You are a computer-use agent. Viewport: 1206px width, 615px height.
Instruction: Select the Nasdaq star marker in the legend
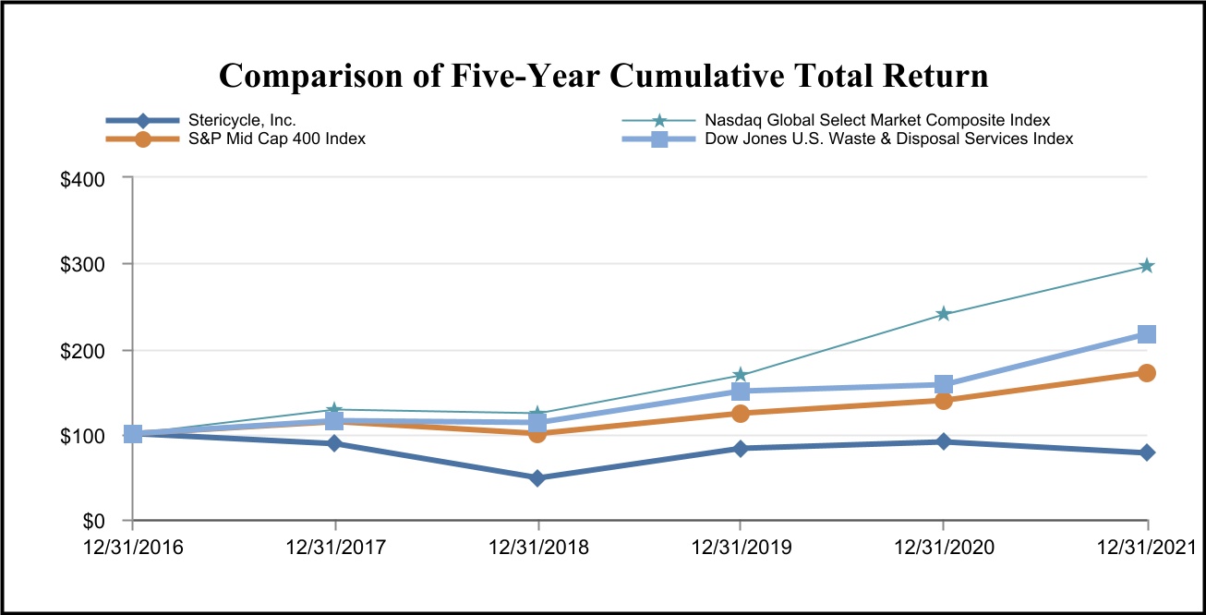(659, 121)
